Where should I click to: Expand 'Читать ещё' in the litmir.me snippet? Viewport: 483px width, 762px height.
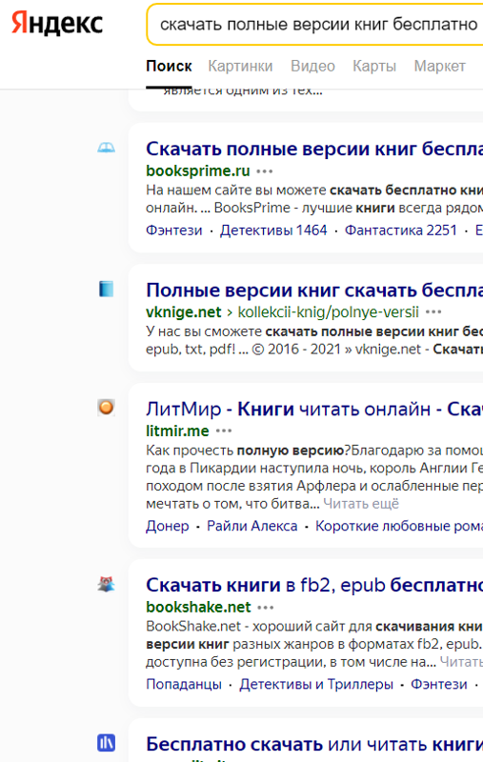(361, 504)
